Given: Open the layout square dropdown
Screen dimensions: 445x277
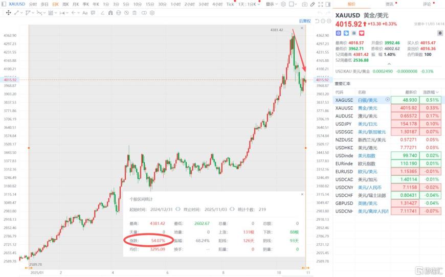Looking at the screenshot, I should [x=293, y=4].
